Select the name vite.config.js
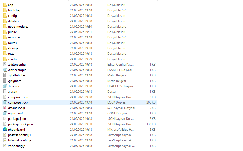 [x=17, y=146]
